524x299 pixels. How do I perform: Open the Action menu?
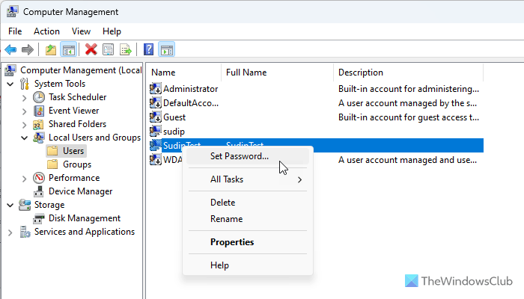[x=46, y=31]
